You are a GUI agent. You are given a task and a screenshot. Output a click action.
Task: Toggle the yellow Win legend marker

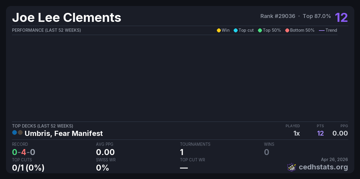click(219, 30)
